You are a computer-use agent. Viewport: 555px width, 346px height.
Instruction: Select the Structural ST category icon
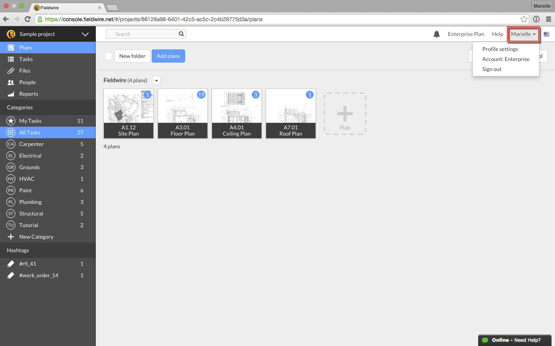pyautogui.click(x=11, y=214)
